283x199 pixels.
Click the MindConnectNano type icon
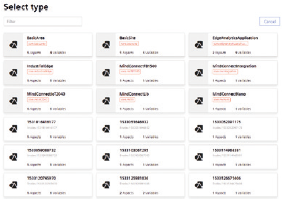coord(199,101)
